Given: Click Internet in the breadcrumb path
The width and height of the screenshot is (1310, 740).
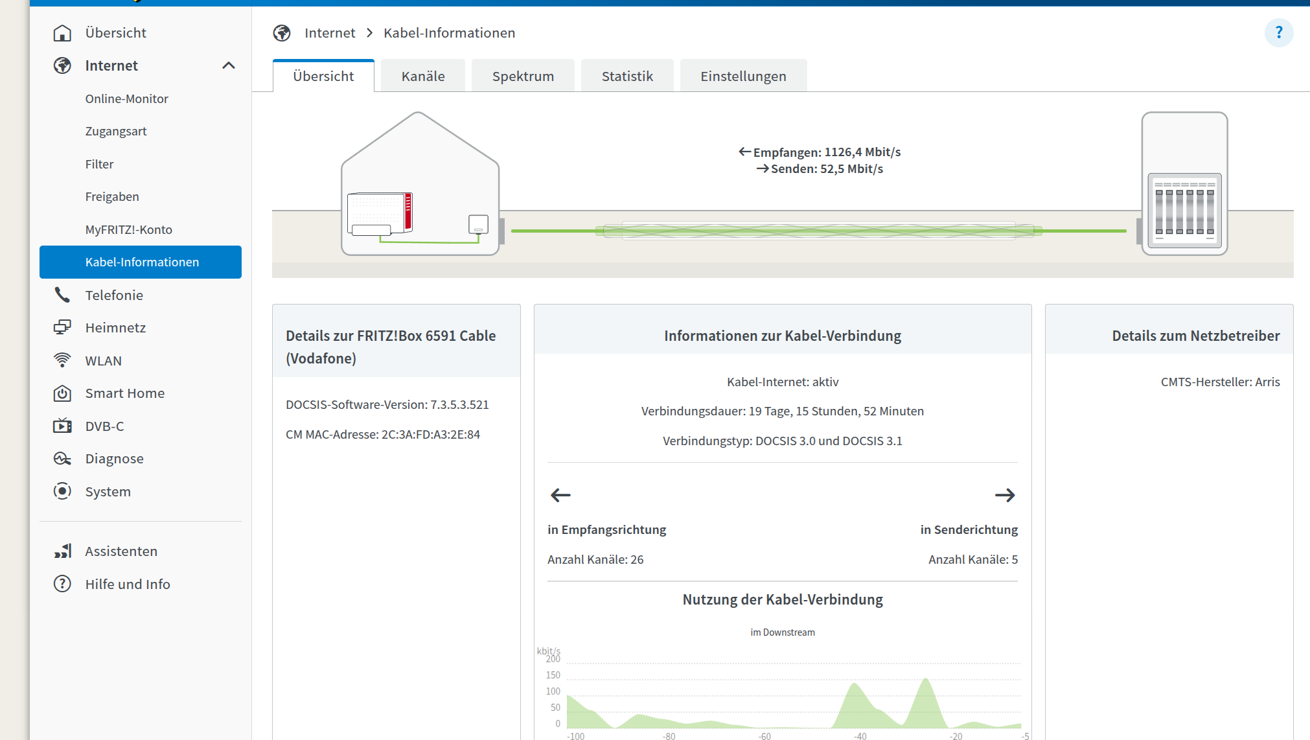Looking at the screenshot, I should click(x=330, y=33).
